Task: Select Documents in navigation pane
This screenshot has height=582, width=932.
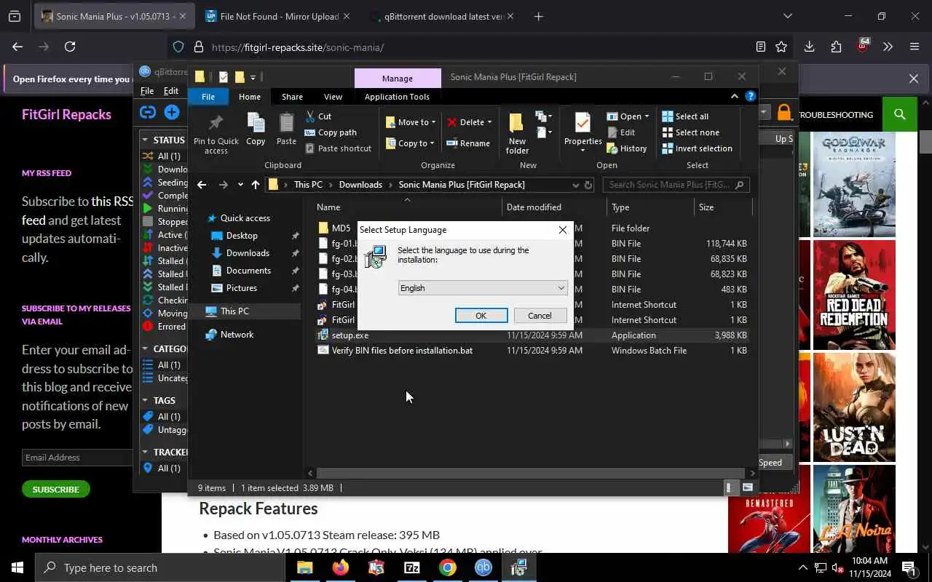Action: click(248, 271)
